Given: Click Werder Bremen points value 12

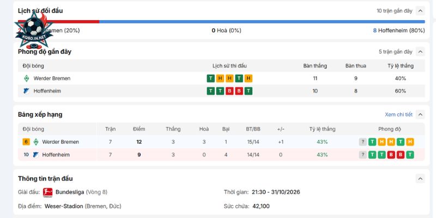Looking at the screenshot, I should pos(139,142).
